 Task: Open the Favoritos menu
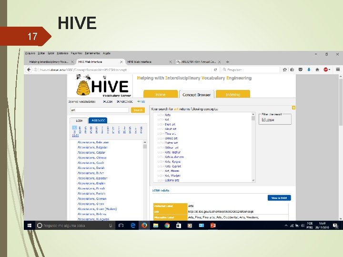pos(77,53)
